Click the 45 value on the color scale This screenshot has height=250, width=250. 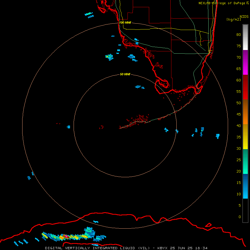coord(239,114)
